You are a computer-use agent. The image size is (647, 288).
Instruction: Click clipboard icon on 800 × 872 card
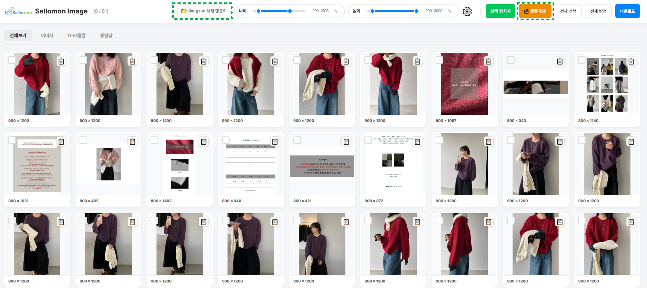click(x=417, y=142)
